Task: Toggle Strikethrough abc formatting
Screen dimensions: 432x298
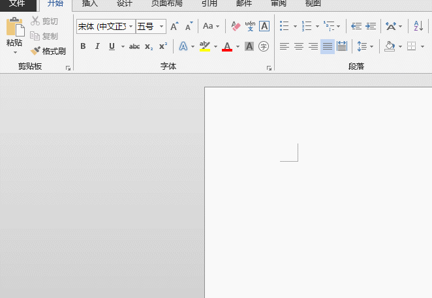Action: [134, 46]
